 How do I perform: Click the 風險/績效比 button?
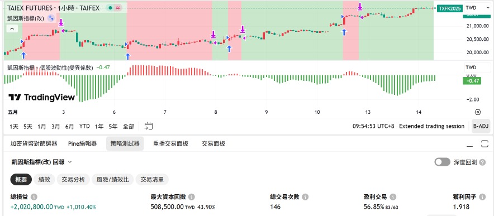[112, 180]
